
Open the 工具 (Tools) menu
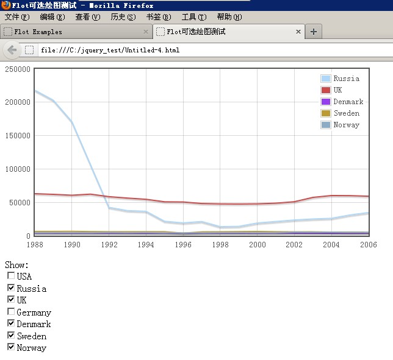tap(193, 17)
